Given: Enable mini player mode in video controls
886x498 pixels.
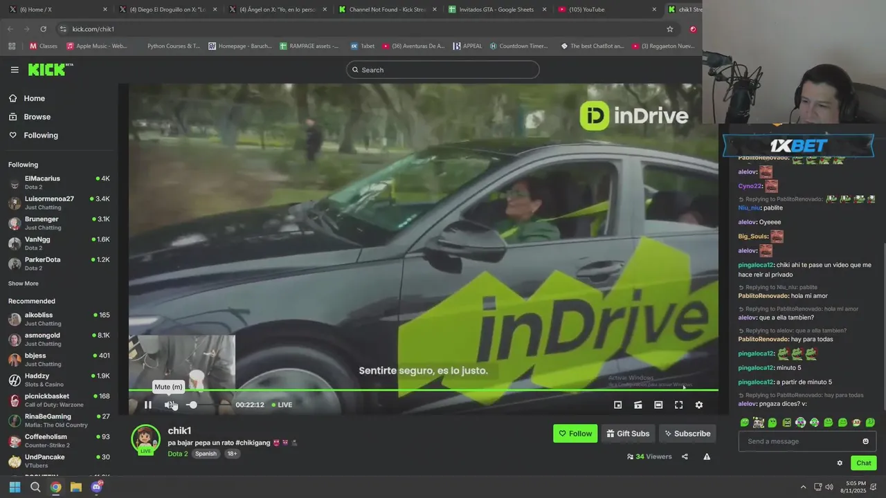Looking at the screenshot, I should (x=618, y=405).
